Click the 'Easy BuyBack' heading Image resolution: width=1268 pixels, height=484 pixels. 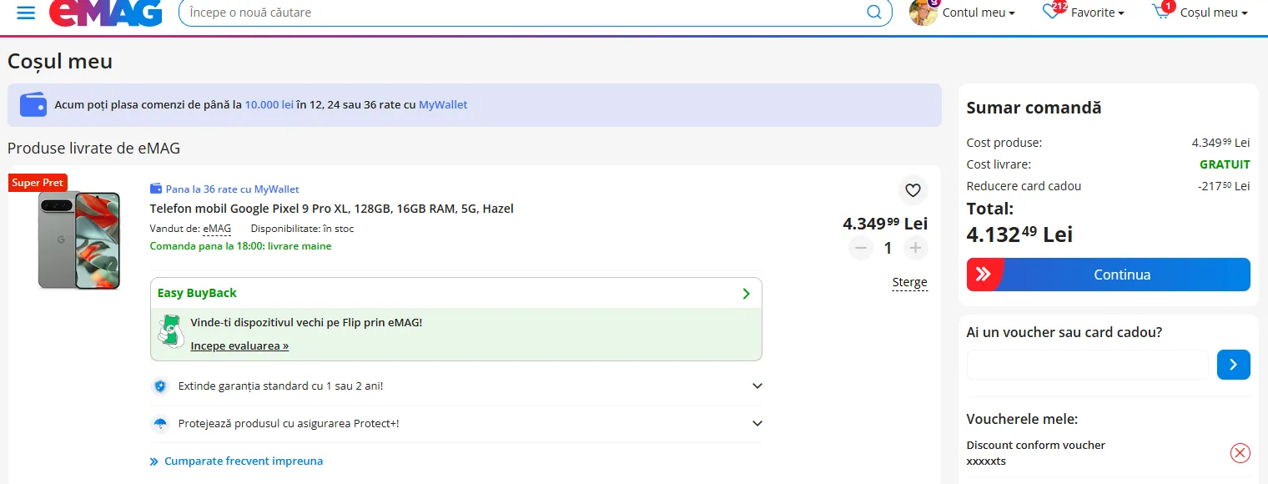(x=197, y=293)
